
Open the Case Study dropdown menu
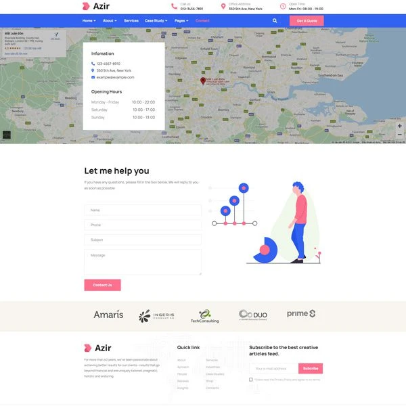point(156,21)
